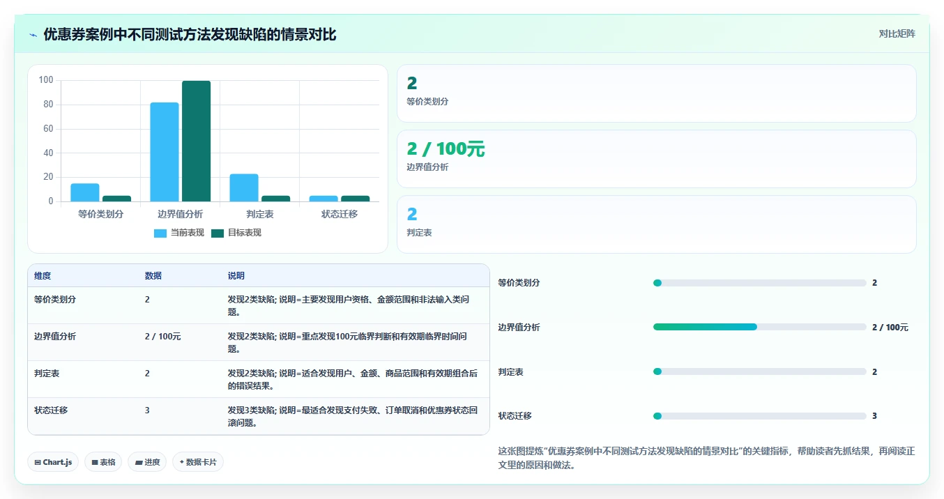Click the '2 / 100元' value beside progress bar

pyautogui.click(x=890, y=327)
